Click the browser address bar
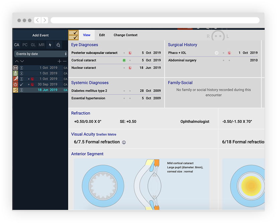This screenshot has width=277, height=223. pyautogui.click(x=155, y=20)
